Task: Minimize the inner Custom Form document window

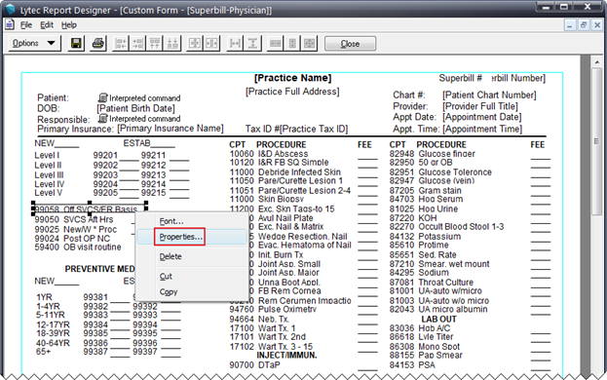Action: 569,25
